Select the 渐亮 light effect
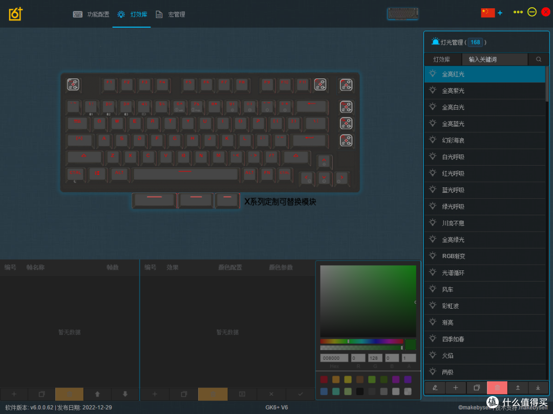553x414 pixels. pos(484,323)
